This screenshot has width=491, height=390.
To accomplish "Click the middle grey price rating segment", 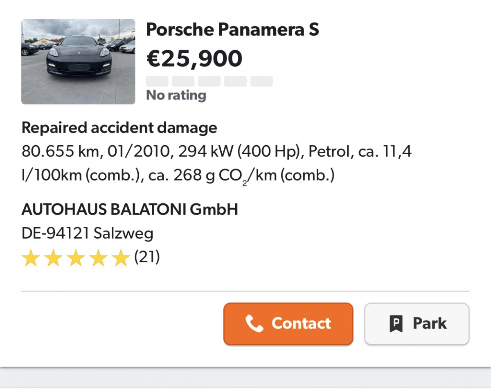I will point(209,81).
